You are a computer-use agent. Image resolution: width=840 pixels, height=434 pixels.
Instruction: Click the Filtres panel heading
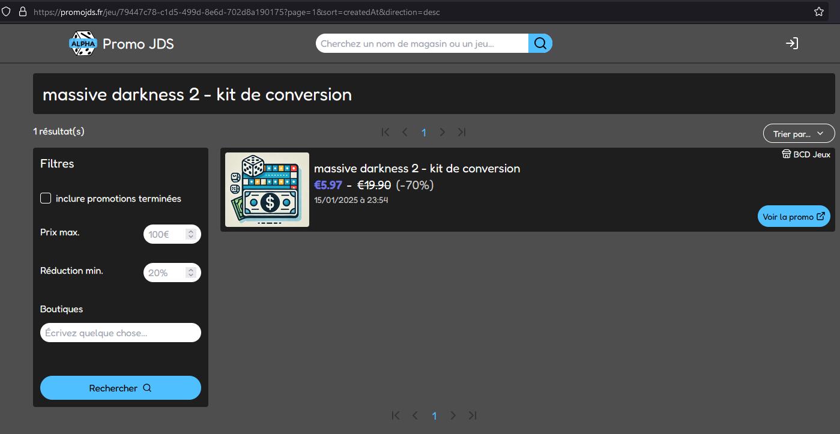57,163
